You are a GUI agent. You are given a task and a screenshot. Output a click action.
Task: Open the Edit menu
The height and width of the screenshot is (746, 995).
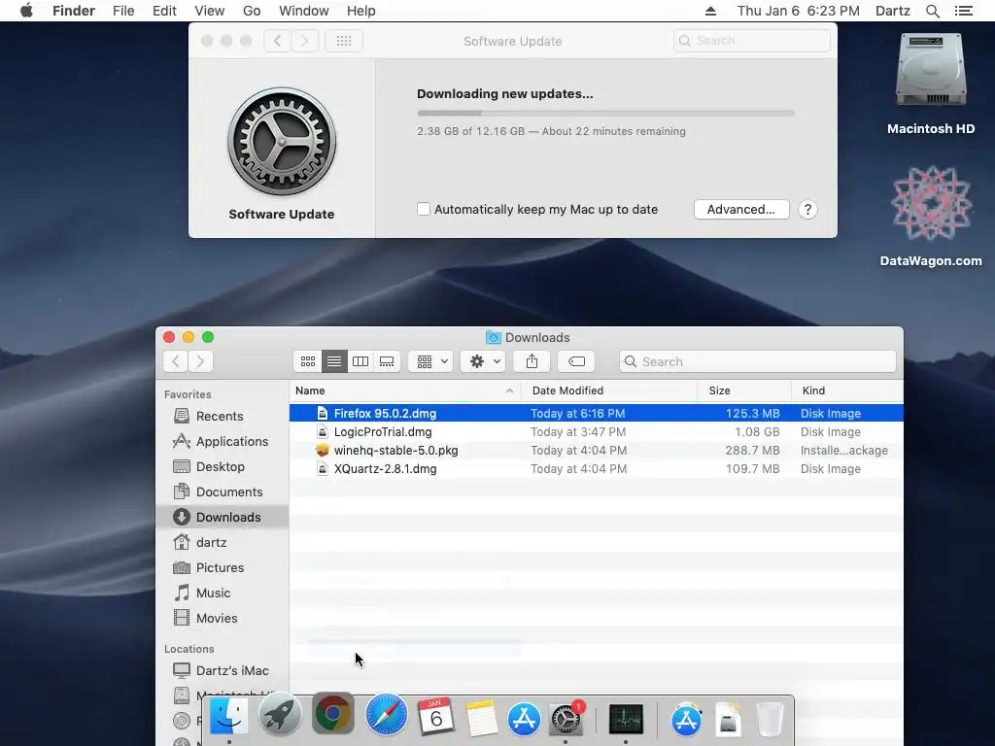(x=164, y=11)
